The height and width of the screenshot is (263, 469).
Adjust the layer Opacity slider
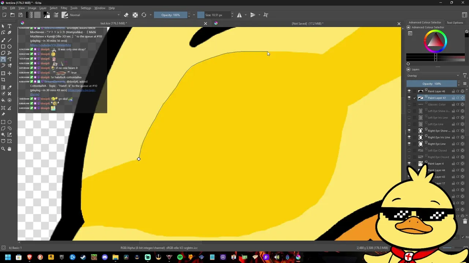[x=432, y=84]
